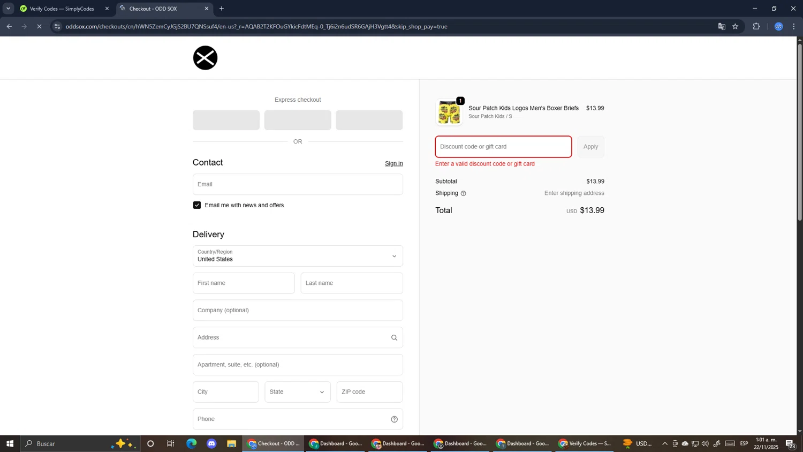Launch Microsoft Edge from the taskbar
This screenshot has height=452, width=803.
[191, 443]
